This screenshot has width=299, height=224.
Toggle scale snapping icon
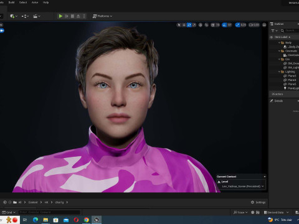pyautogui.click(x=237, y=25)
